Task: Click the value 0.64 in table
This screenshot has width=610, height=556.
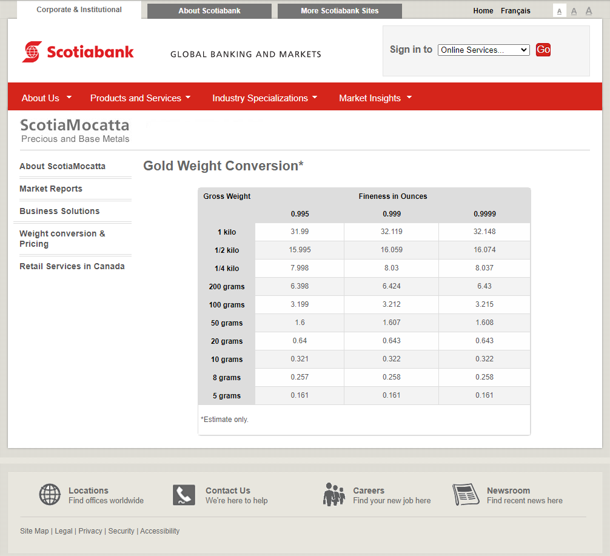Action: tap(300, 341)
